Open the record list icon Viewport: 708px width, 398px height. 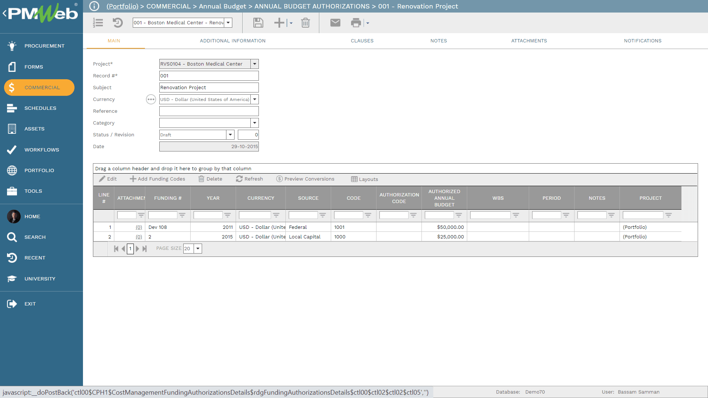98,23
